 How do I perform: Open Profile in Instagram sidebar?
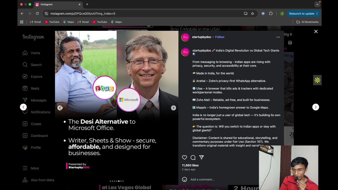[x=32, y=148]
